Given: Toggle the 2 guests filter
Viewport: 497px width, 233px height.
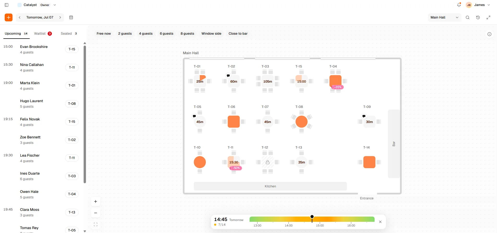Looking at the screenshot, I should pos(125,34).
